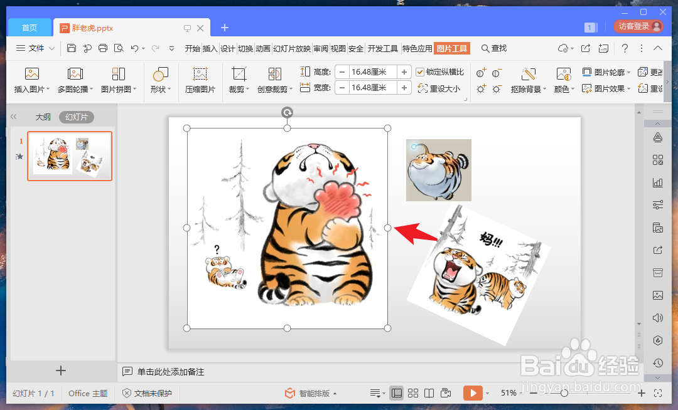678x410 pixels.
Task: Click the 访客登录 guest login button
Action: coord(638,26)
